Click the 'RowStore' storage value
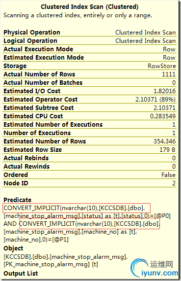Image resolution: width=181 pixels, height=281 pixels. [162, 66]
